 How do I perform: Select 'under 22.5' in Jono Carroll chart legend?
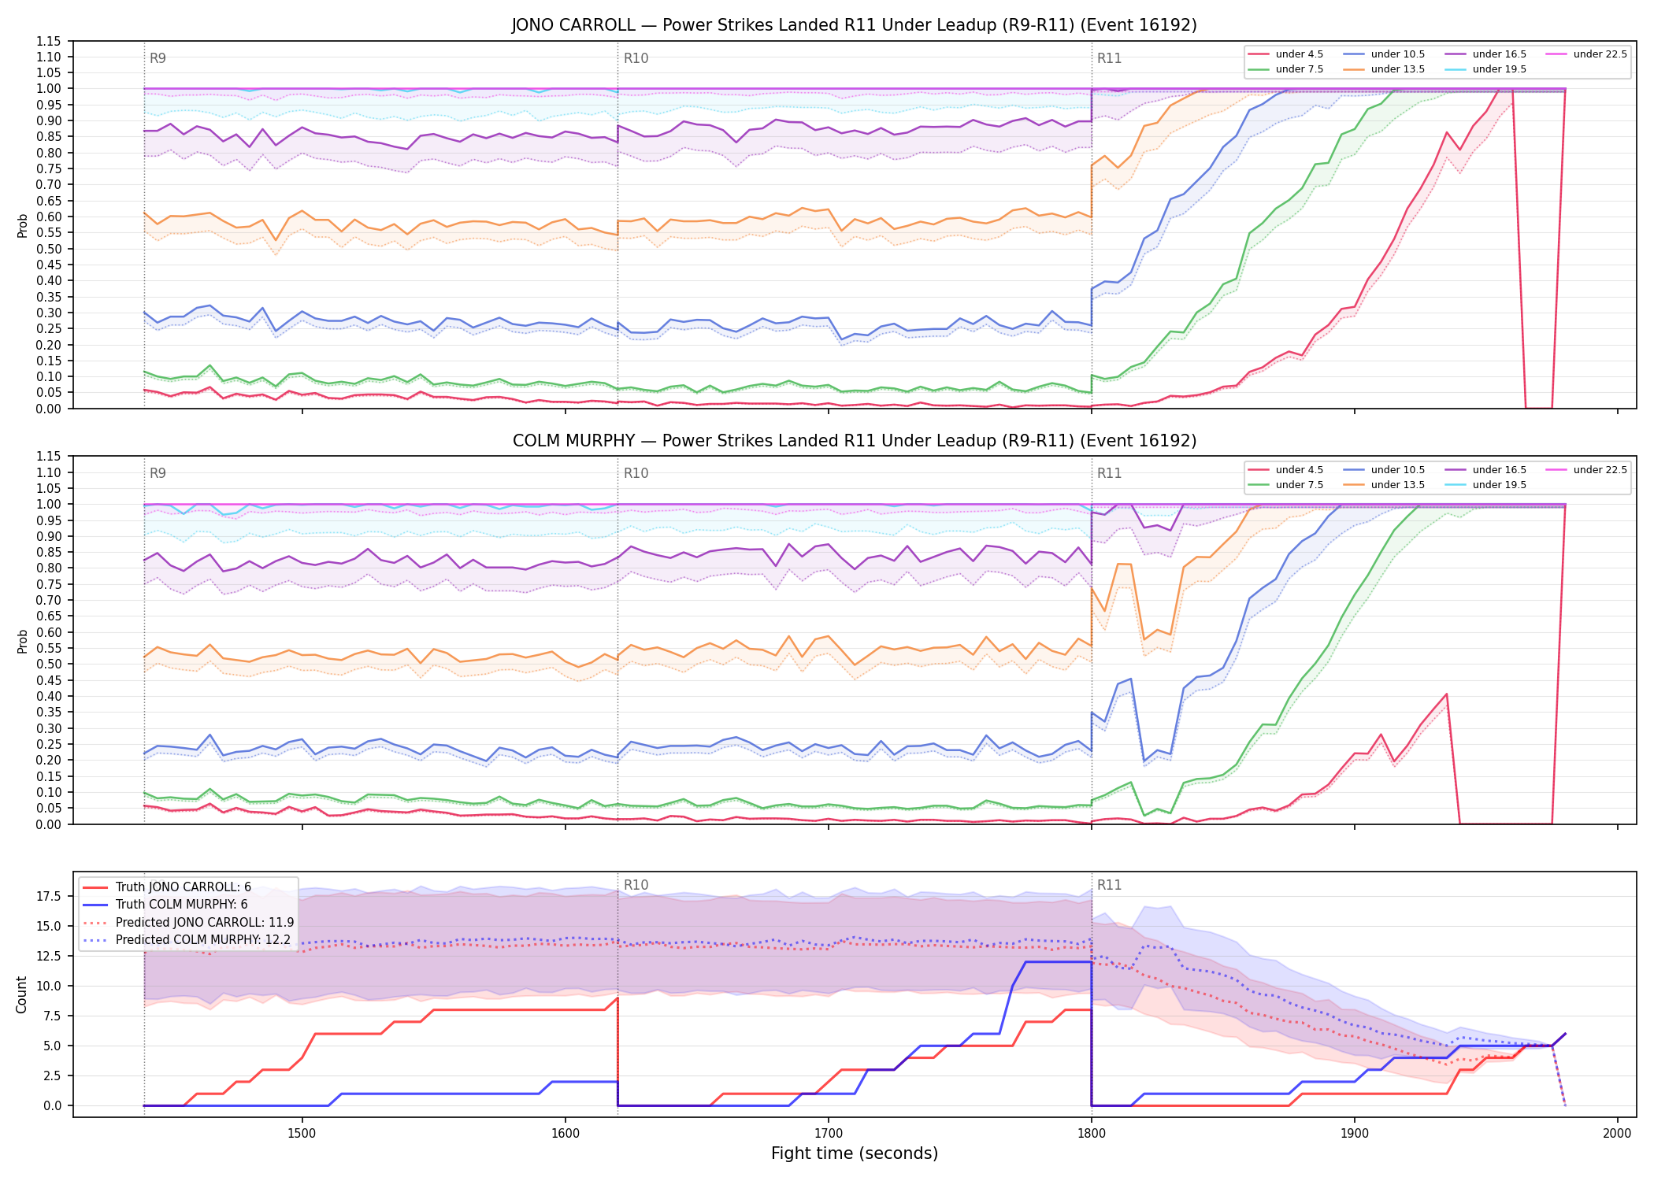pos(1587,54)
